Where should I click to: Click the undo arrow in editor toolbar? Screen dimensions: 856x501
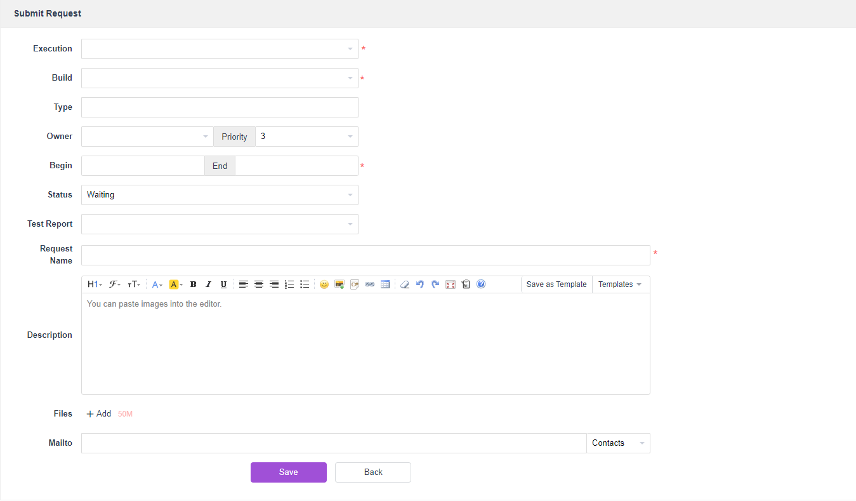tap(420, 284)
